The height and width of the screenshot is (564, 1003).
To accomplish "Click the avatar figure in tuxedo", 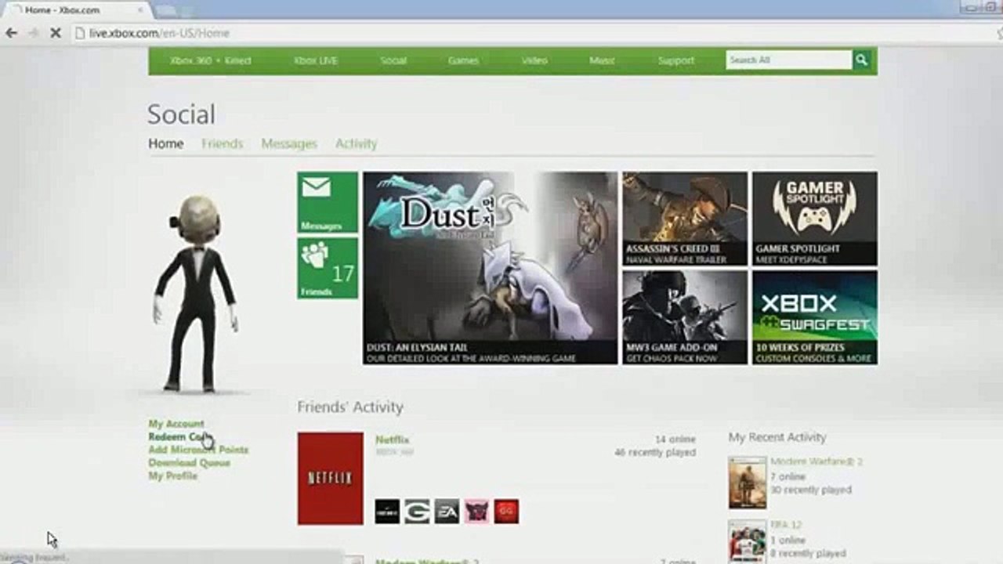I will click(196, 294).
